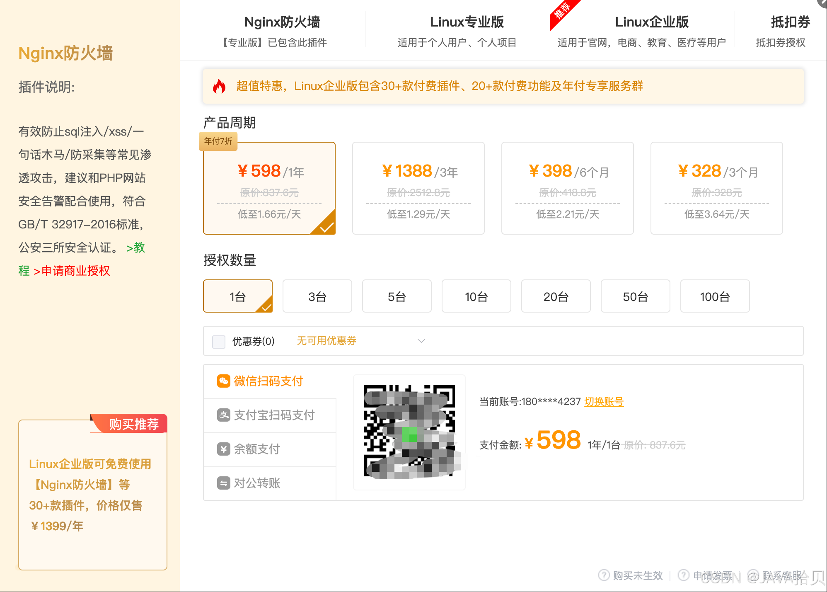Click the 切换账号 link
This screenshot has width=827, height=592.
click(604, 402)
